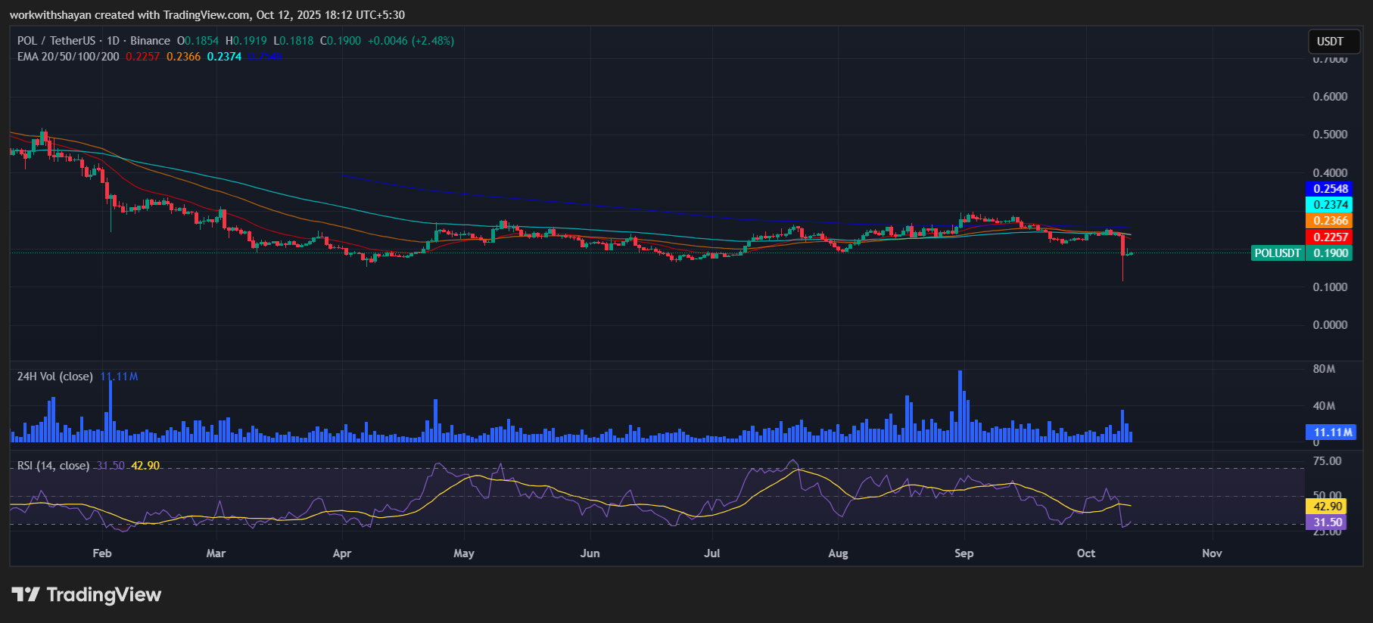Image resolution: width=1373 pixels, height=623 pixels.
Task: Open the USDT currency selector
Action: [x=1330, y=42]
